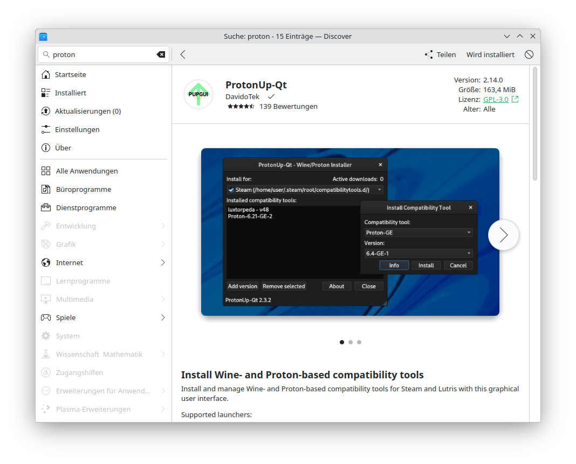Select the second screenshot page dot
This screenshot has width=576, height=464.
coord(351,342)
